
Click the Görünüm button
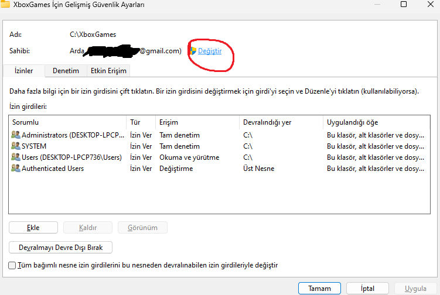tap(142, 228)
